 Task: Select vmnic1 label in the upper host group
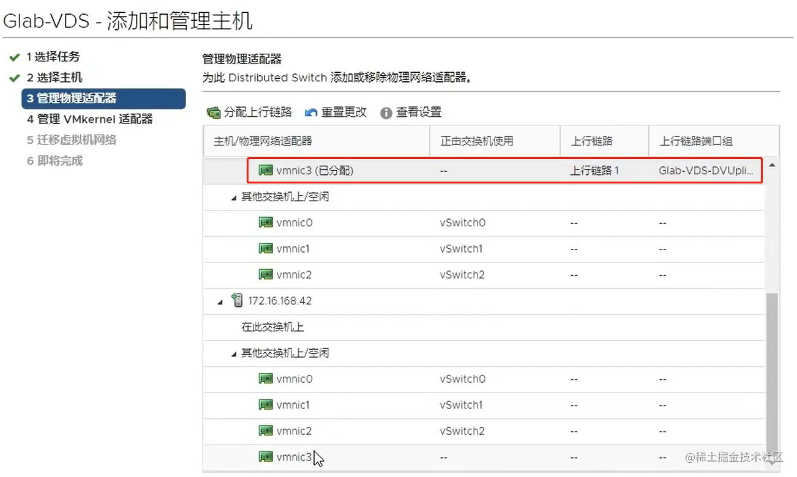(293, 249)
